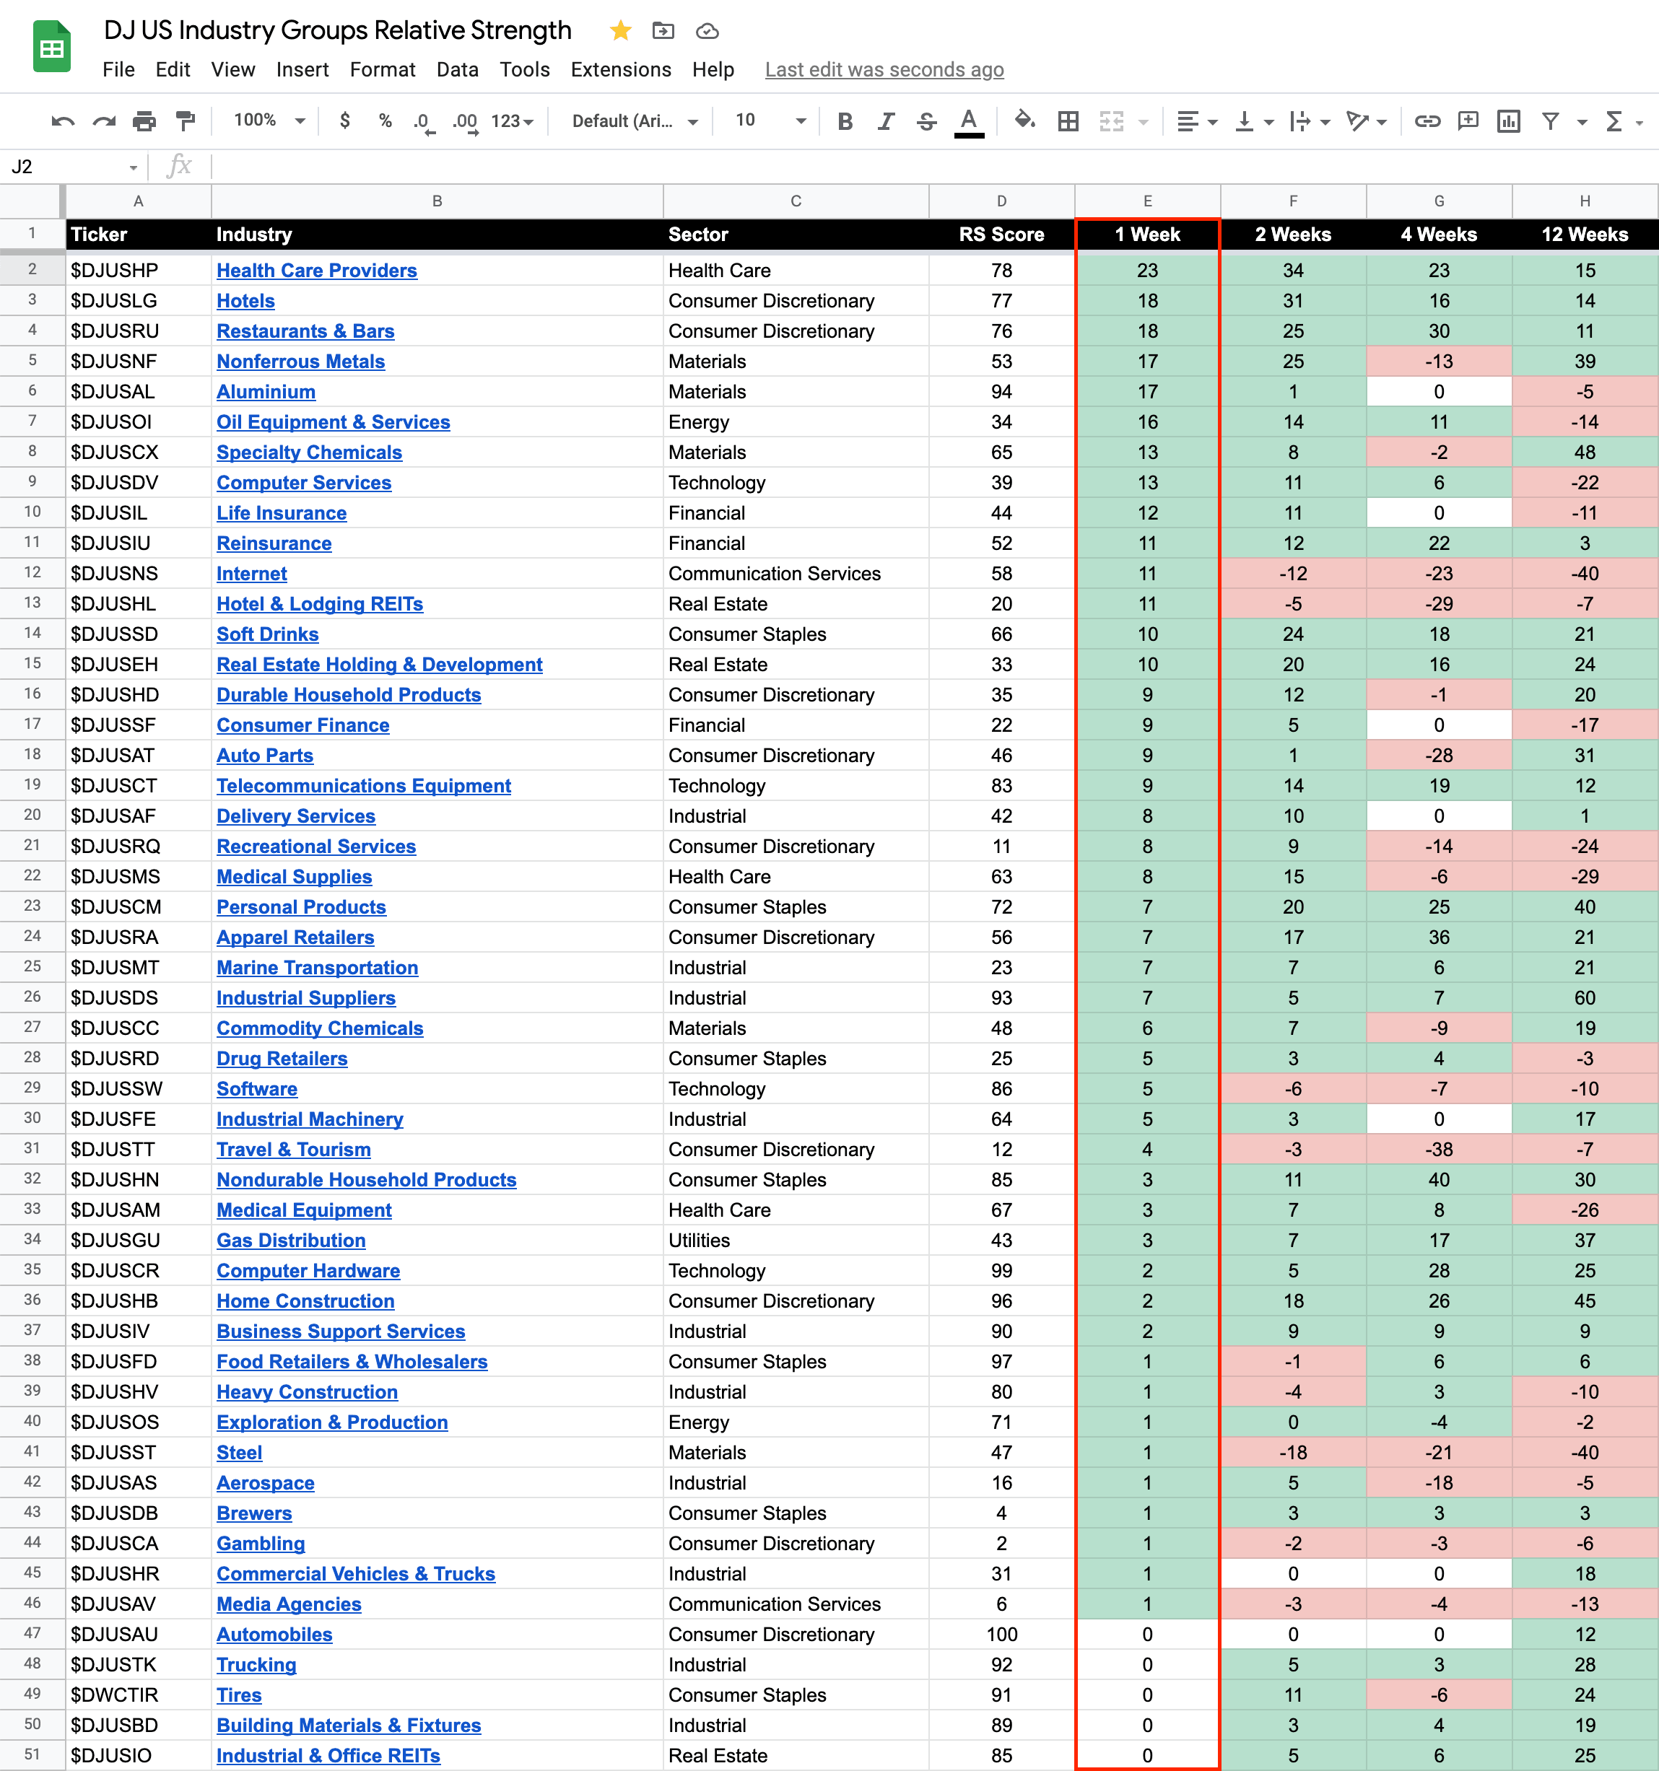Click the Insert comment icon

pos(1468,121)
